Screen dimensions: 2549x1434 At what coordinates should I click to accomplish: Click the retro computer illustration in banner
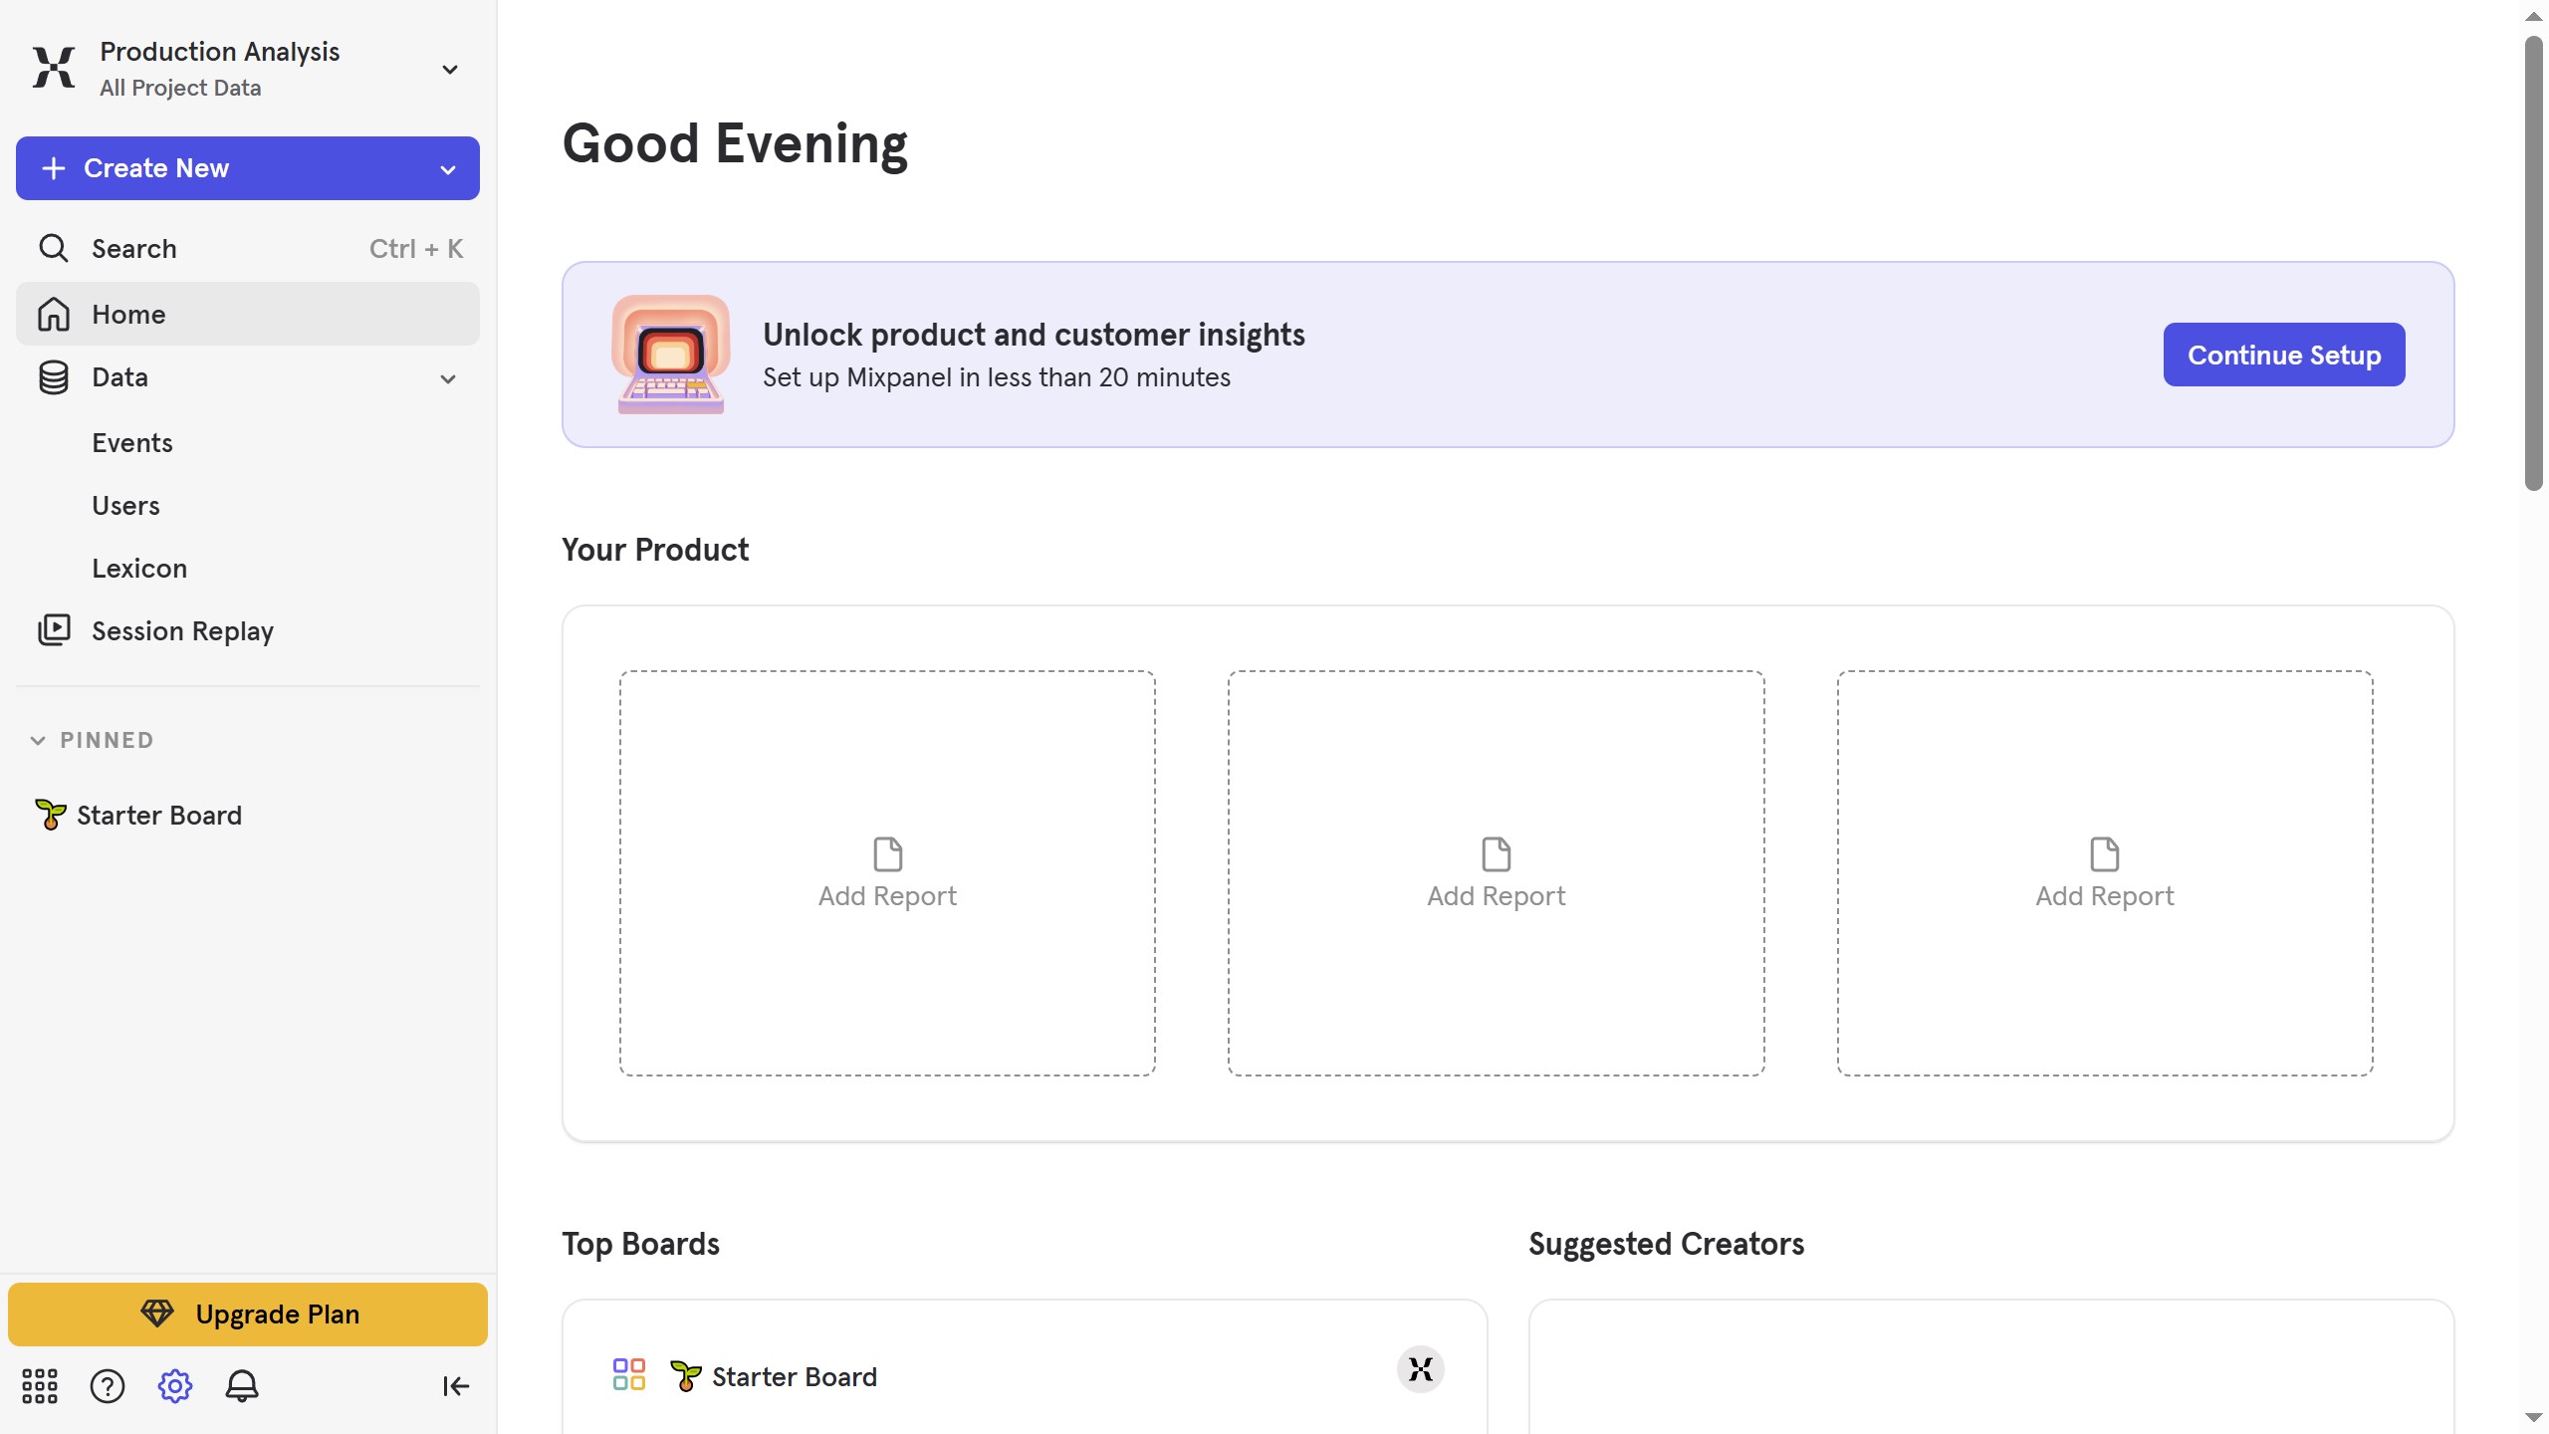tap(671, 355)
